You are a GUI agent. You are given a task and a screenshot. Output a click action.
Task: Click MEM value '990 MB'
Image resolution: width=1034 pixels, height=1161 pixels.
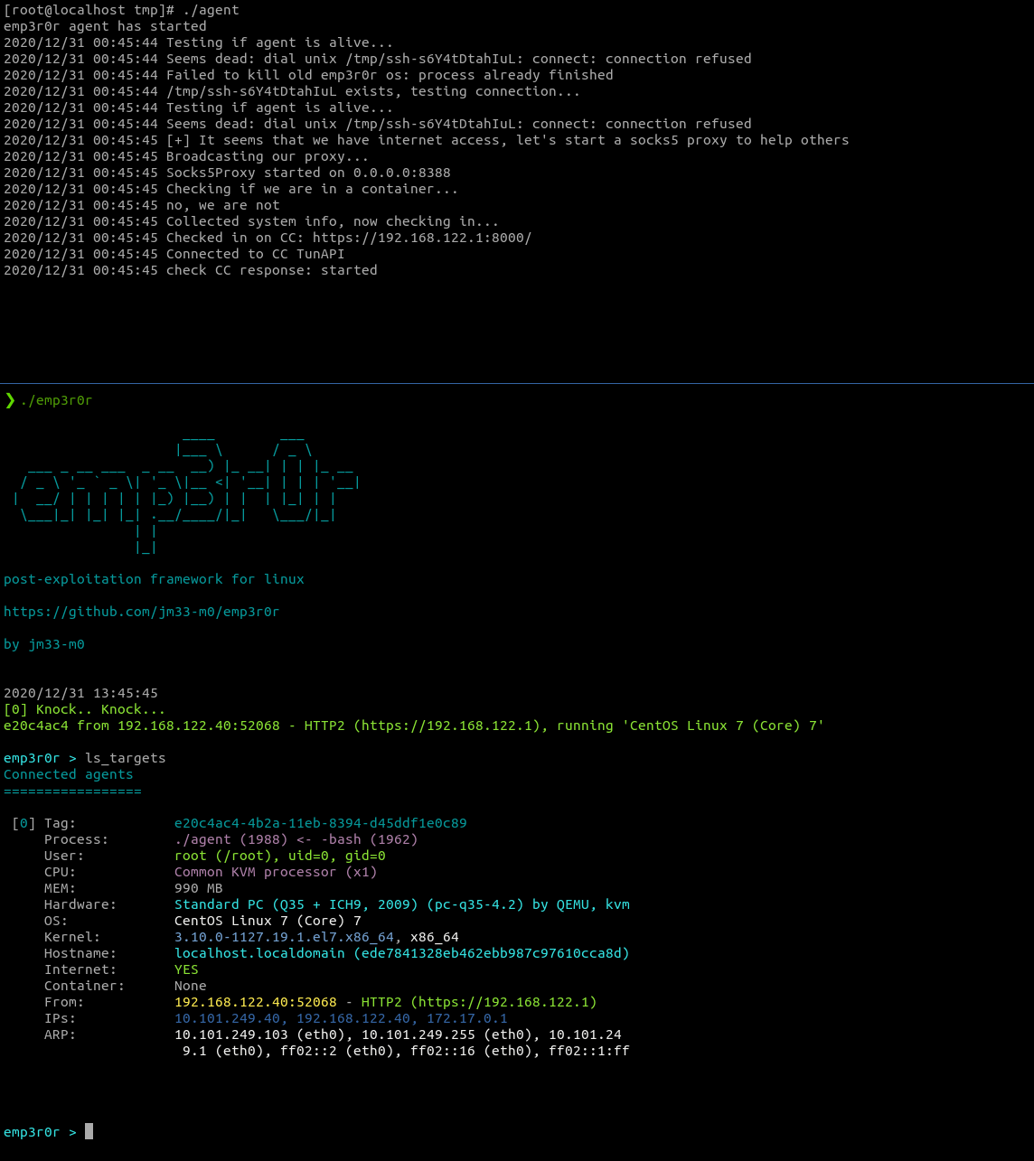(199, 888)
